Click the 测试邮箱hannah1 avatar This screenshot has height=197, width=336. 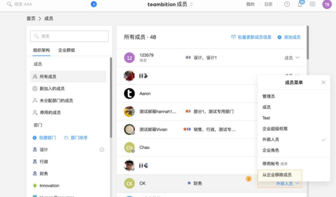point(130,111)
